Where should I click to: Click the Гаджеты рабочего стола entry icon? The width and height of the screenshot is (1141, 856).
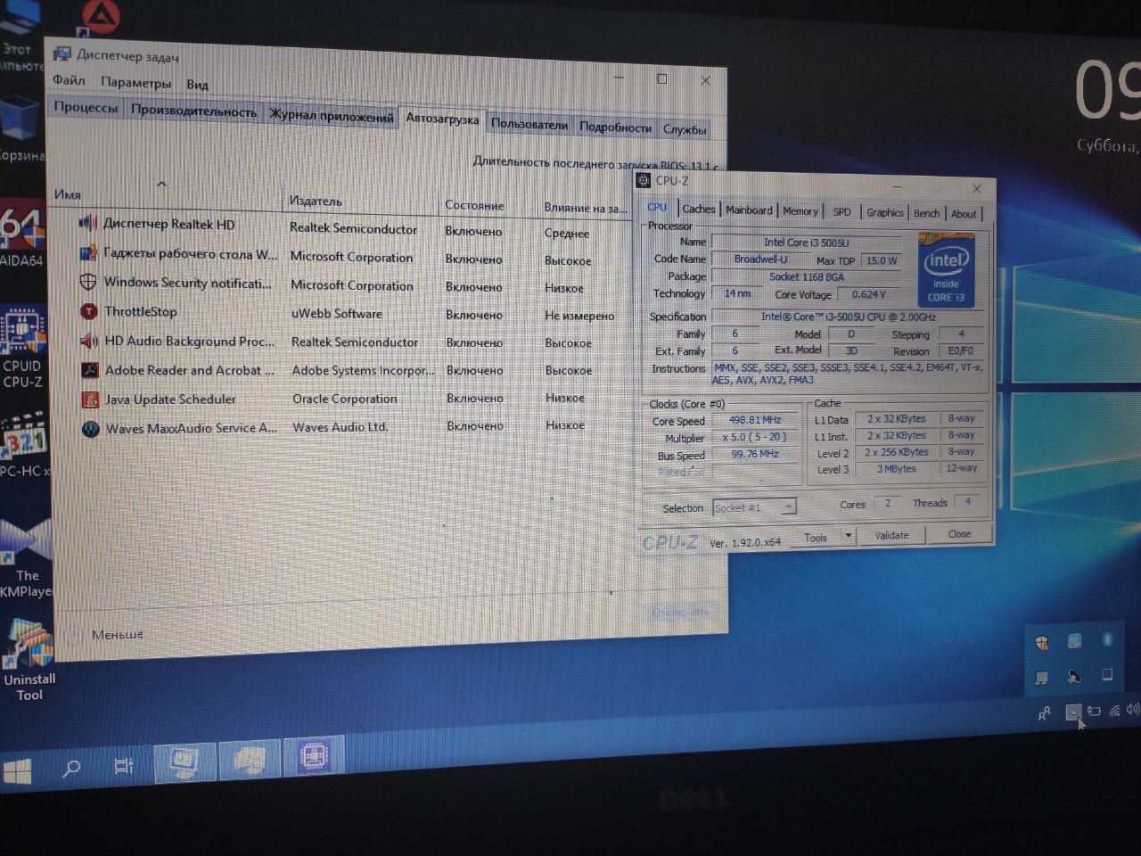(x=87, y=252)
